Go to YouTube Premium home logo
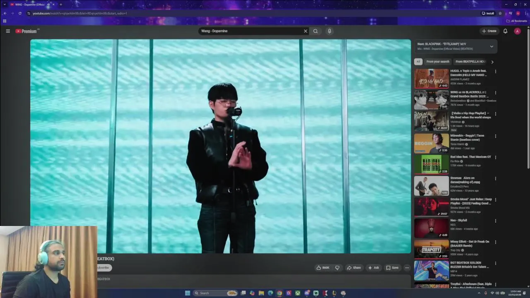This screenshot has height=298, width=530. 26,31
